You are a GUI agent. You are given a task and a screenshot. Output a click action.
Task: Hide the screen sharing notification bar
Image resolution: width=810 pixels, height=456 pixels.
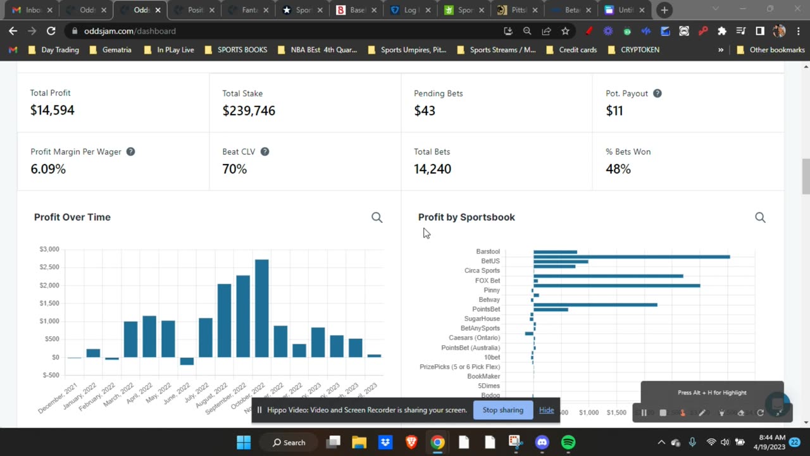coord(546,410)
